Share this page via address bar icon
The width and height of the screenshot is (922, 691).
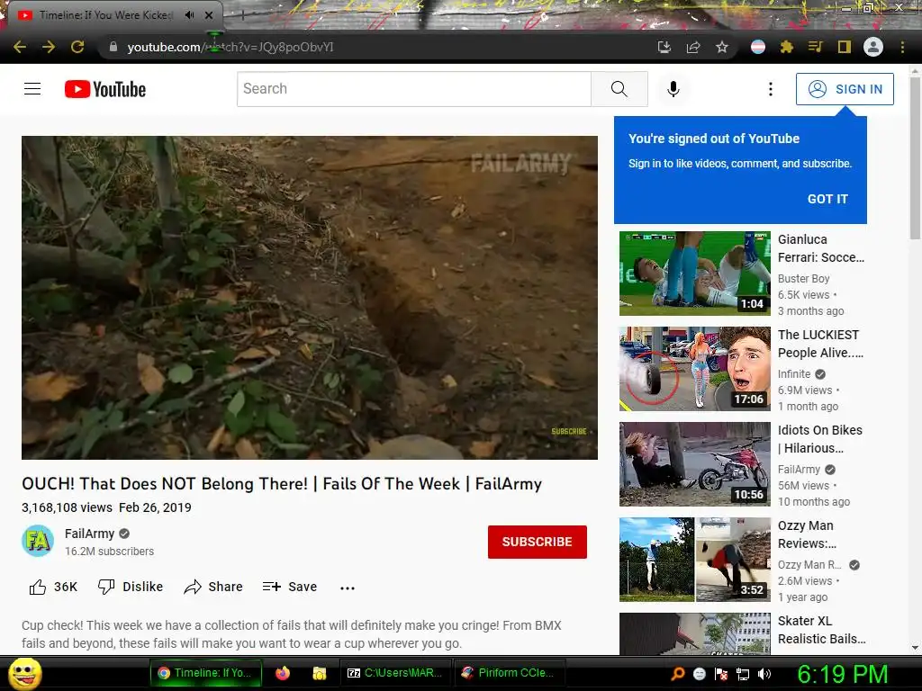pos(693,47)
